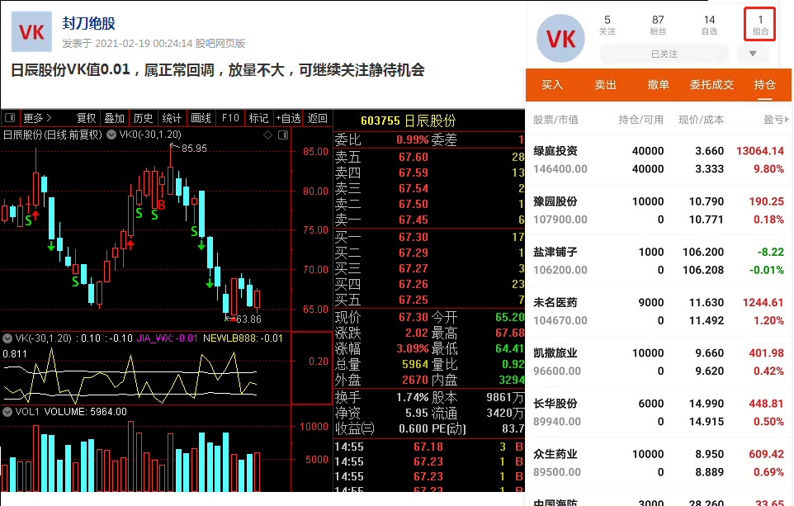
Task: Click the 85.95 high price label on chart
Action: tap(194, 149)
